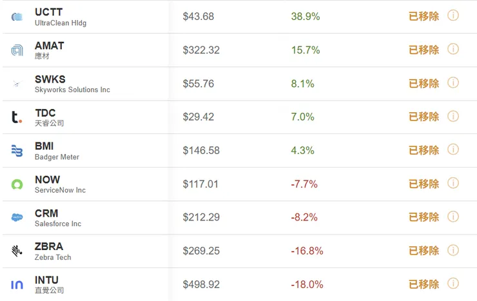
Task: Open the Skyworks Solutions Inc stock
Action: pos(72,90)
